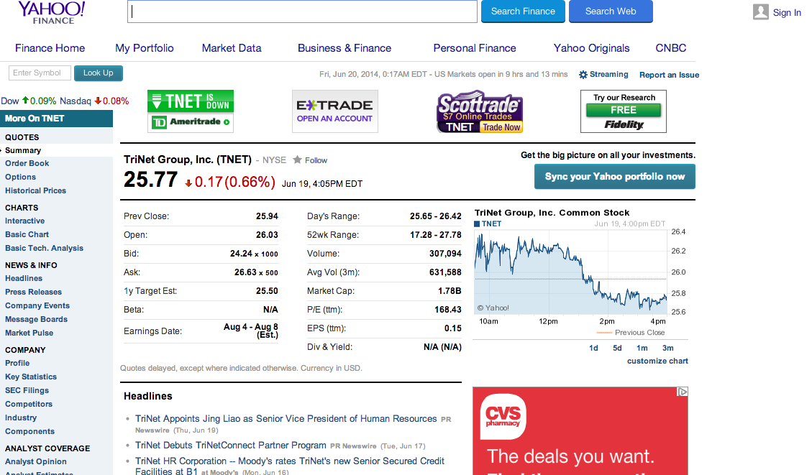Open the Personal Finance menu
This screenshot has height=475, width=812.
[475, 48]
